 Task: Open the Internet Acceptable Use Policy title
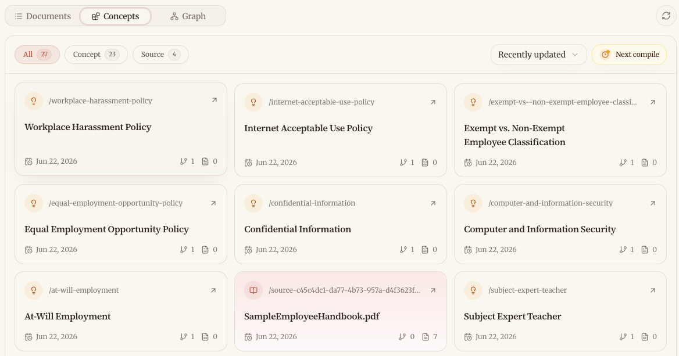click(308, 128)
